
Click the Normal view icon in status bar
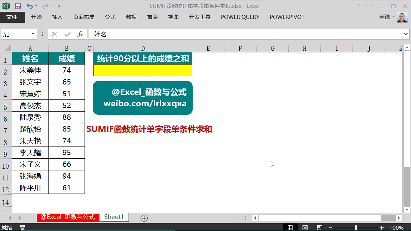pyautogui.click(x=291, y=227)
